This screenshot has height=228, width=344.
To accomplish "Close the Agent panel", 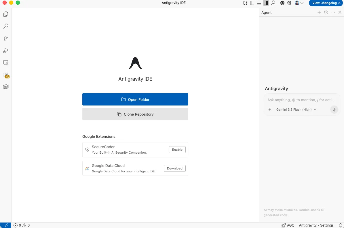I will pyautogui.click(x=340, y=12).
